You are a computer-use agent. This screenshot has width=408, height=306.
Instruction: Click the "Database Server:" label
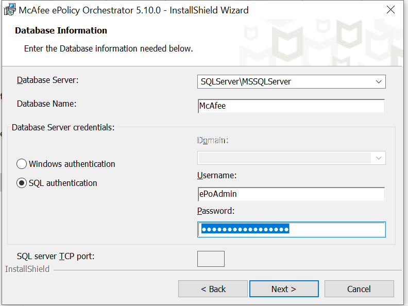tap(47, 80)
